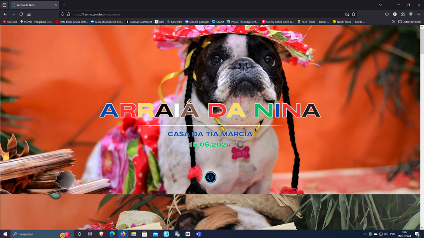424x238 pixels.
Task: Open Imgur: The magic of t... bookmark
Action: click(x=242, y=22)
